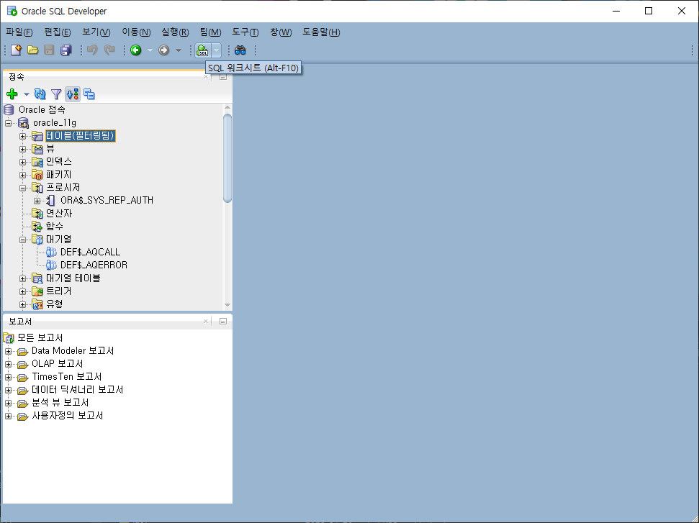This screenshot has height=523, width=699.
Task: Click the connections scrollbar down arrow
Action: [227, 305]
